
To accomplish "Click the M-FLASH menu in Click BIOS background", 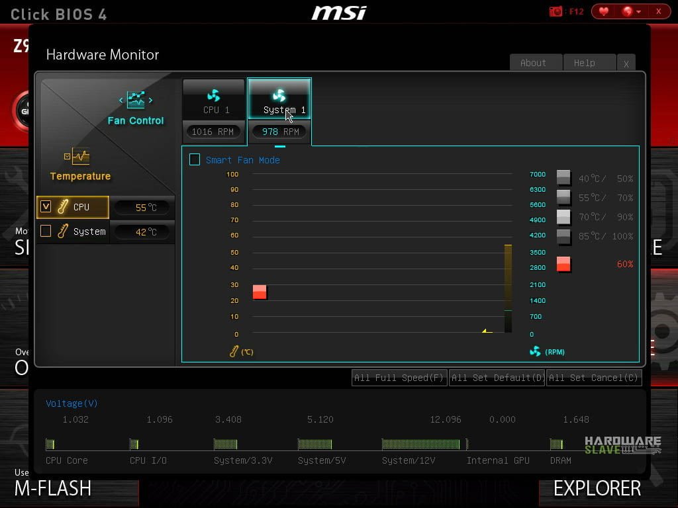I will pos(53,489).
